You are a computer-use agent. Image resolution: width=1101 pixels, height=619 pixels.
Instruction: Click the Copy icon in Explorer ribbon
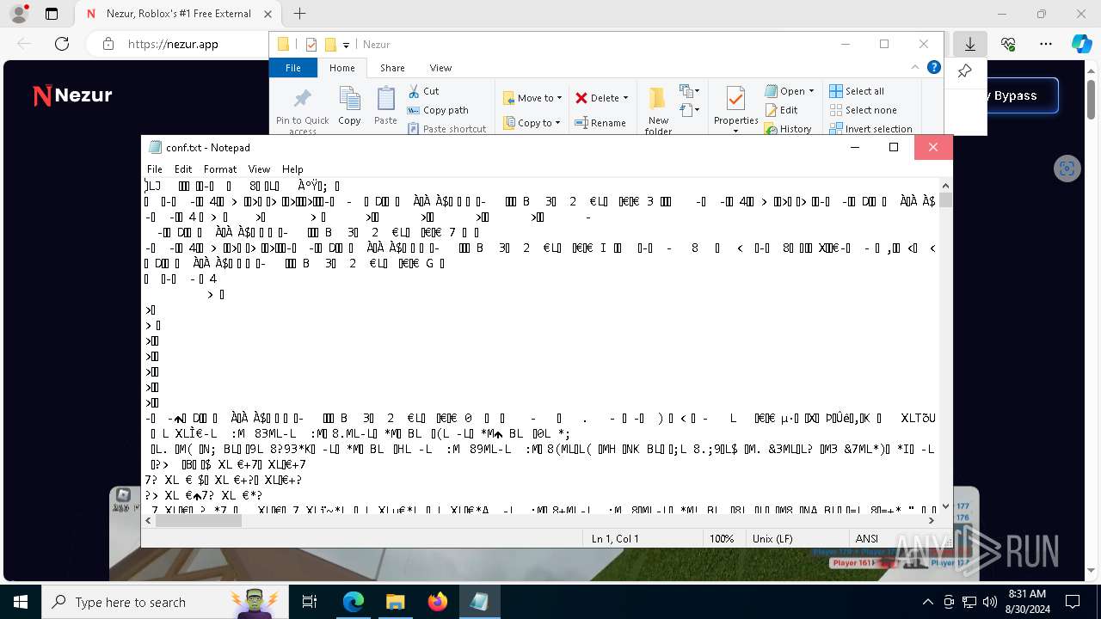(x=349, y=106)
